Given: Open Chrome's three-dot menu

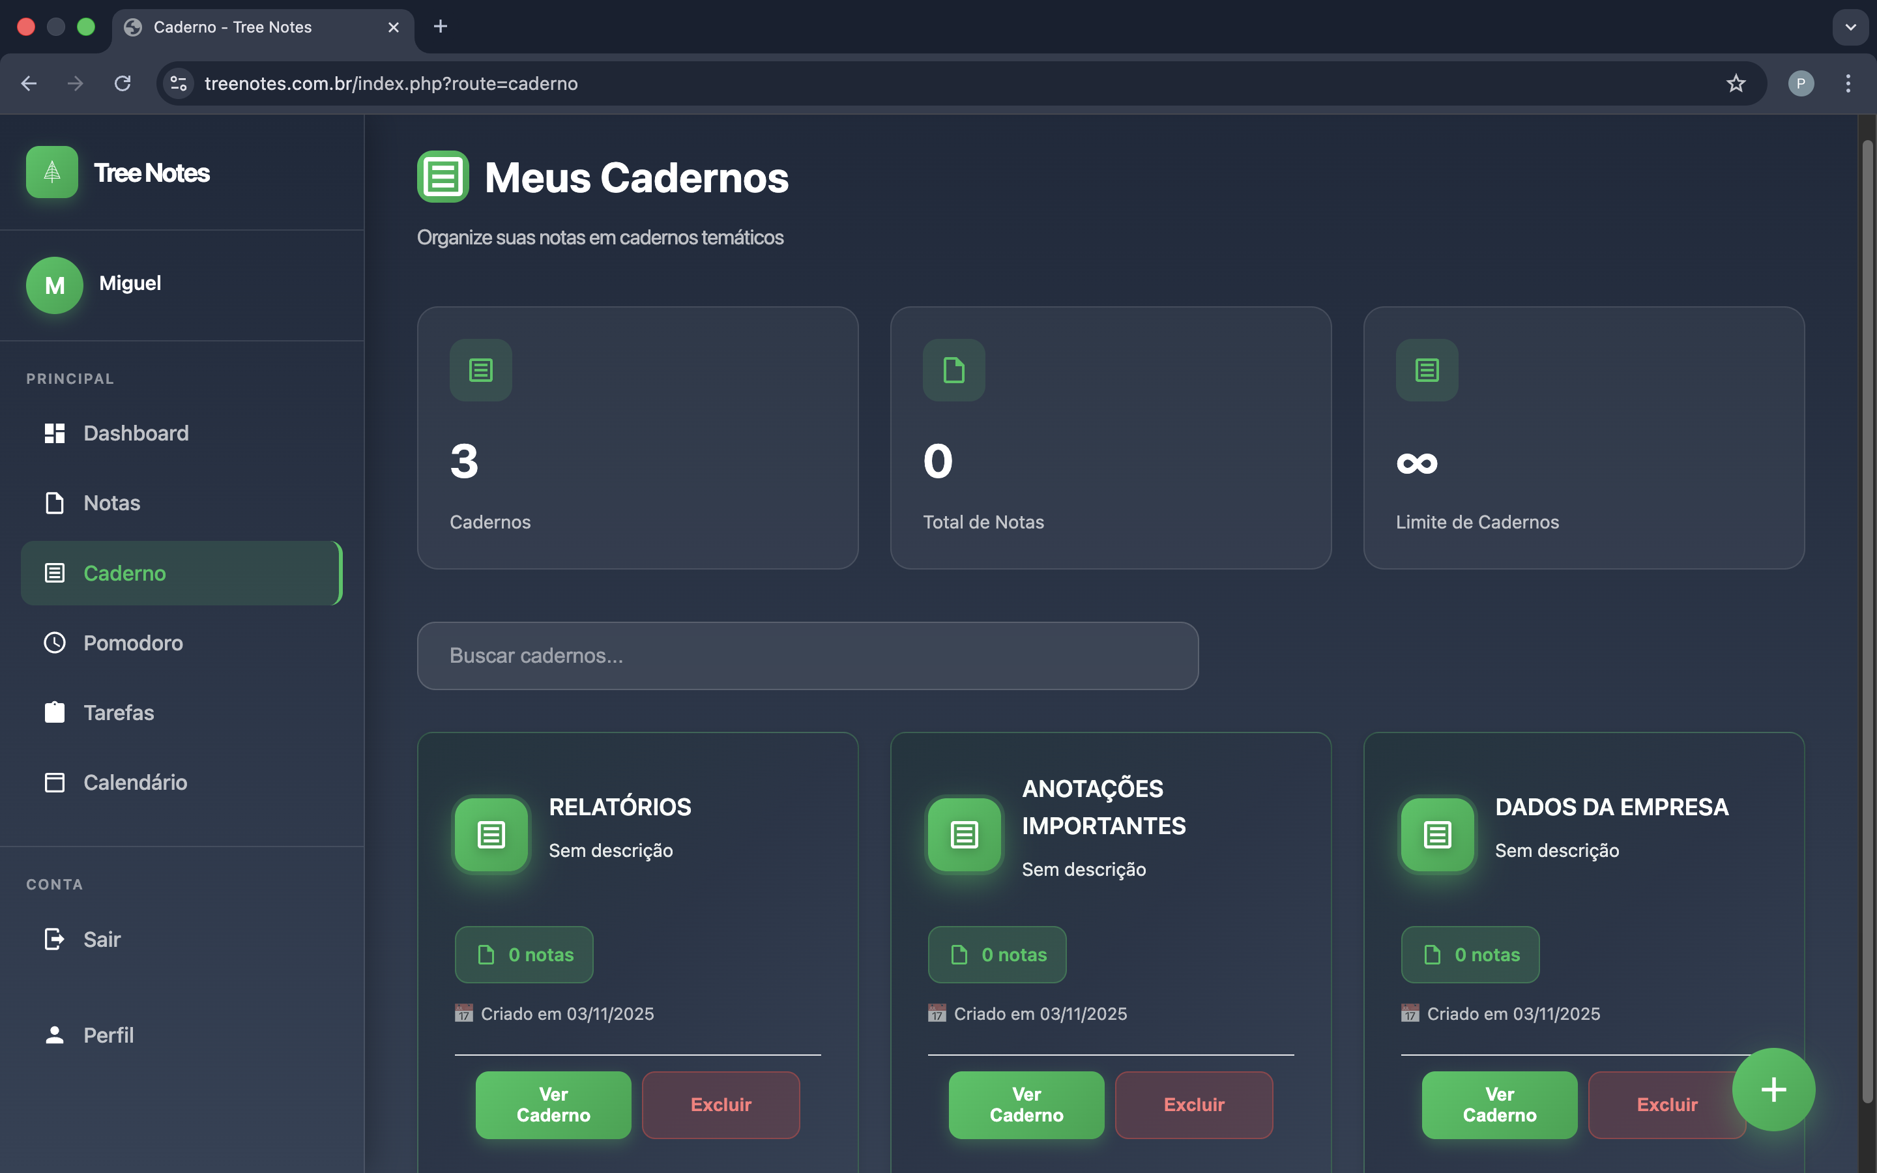Looking at the screenshot, I should 1848,83.
